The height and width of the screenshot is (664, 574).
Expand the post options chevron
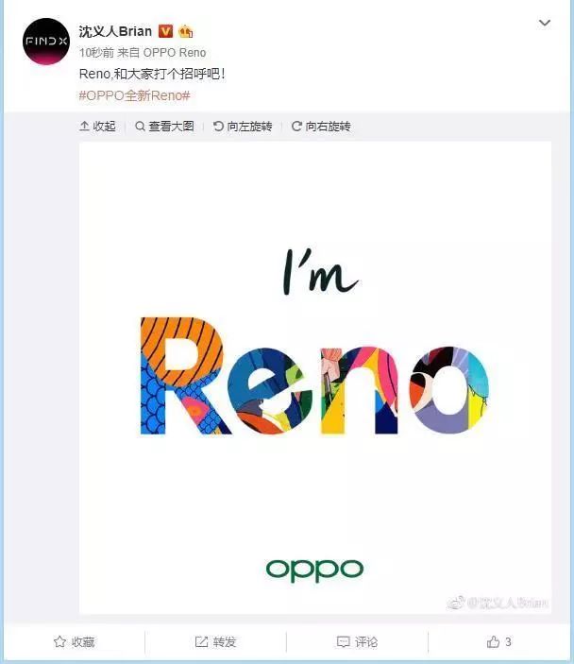[x=545, y=23]
